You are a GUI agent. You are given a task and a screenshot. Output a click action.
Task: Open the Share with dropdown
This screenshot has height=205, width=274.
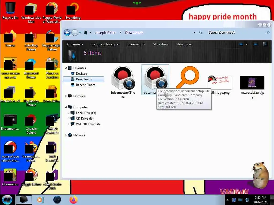136,44
